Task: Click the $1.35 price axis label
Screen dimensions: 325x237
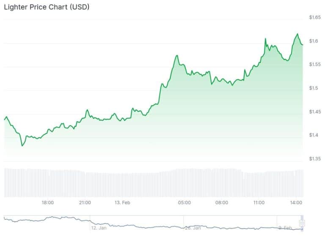Action: (x=315, y=159)
